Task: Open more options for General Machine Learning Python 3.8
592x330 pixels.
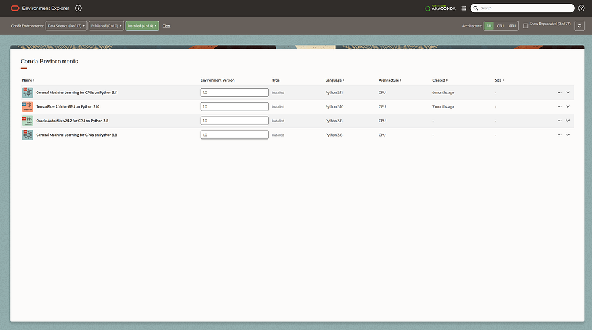Action: tap(559, 135)
